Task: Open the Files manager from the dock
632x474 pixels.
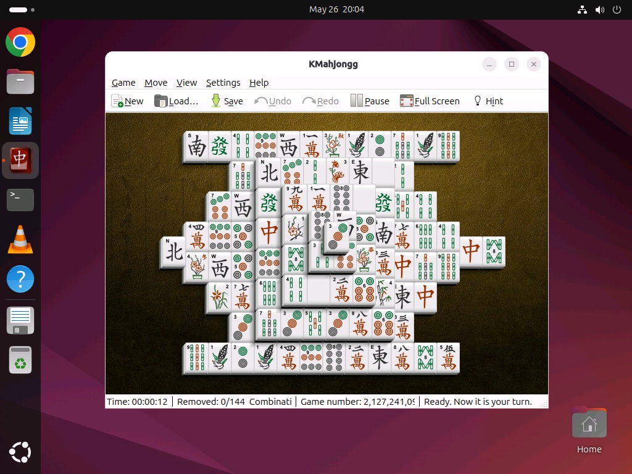Action: pos(20,81)
